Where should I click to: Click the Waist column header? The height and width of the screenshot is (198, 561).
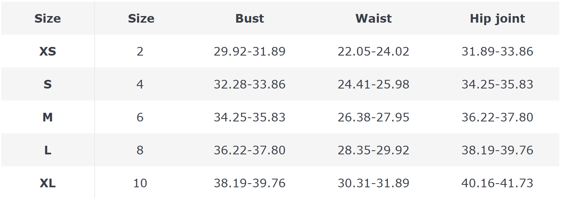pyautogui.click(x=373, y=19)
